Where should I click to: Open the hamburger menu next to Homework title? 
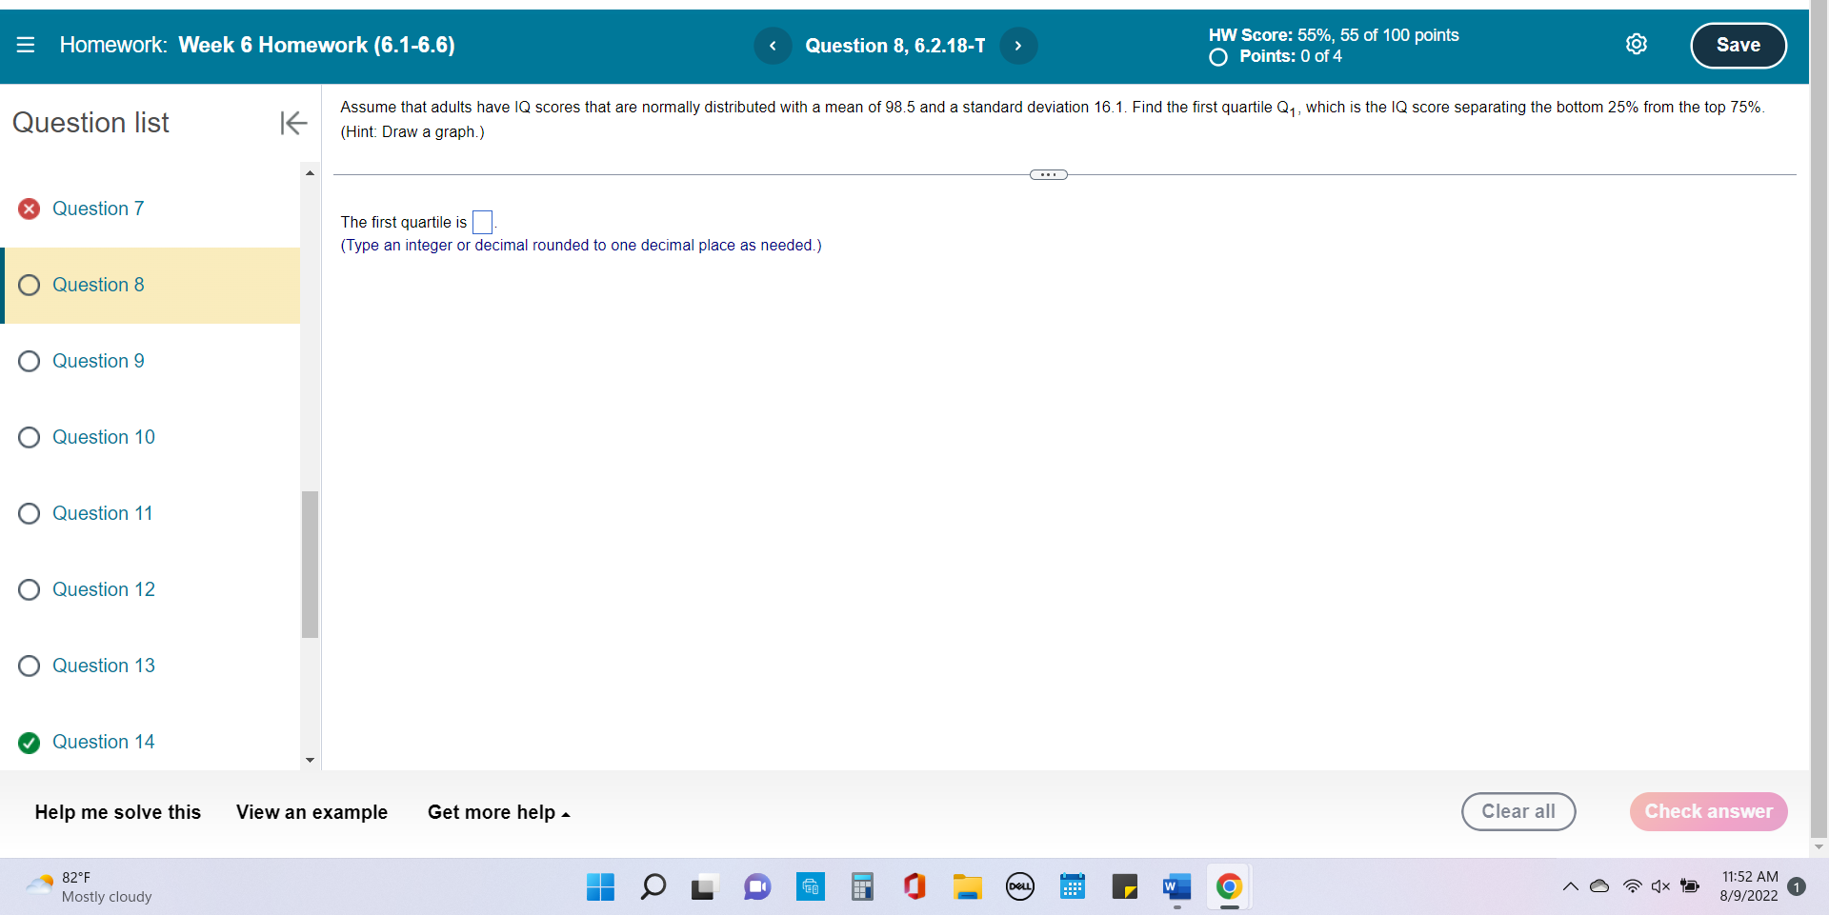pos(26,45)
